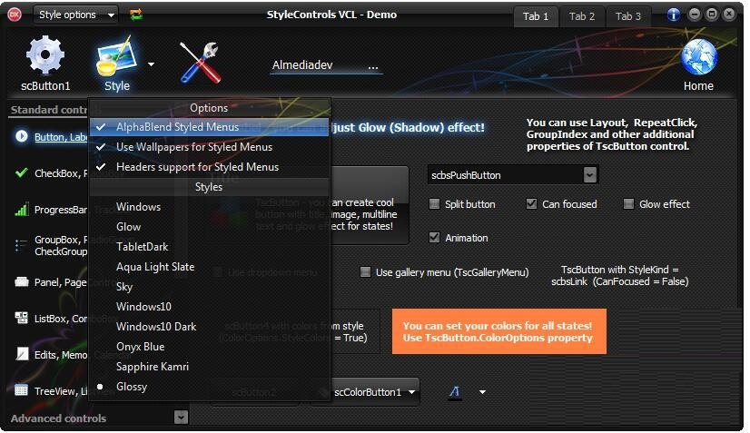
Task: Open the scColorButton1 dropdown arrow
Action: click(x=412, y=392)
